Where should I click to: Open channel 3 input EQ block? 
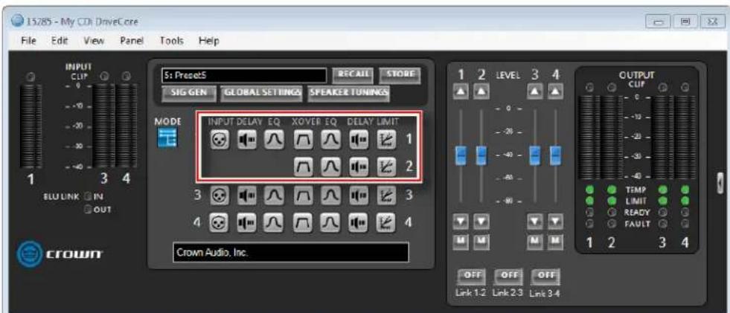pyautogui.click(x=274, y=196)
